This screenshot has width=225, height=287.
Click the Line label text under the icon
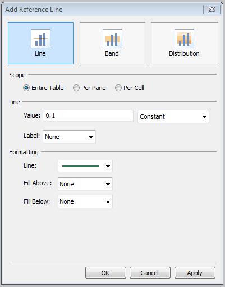[40, 53]
